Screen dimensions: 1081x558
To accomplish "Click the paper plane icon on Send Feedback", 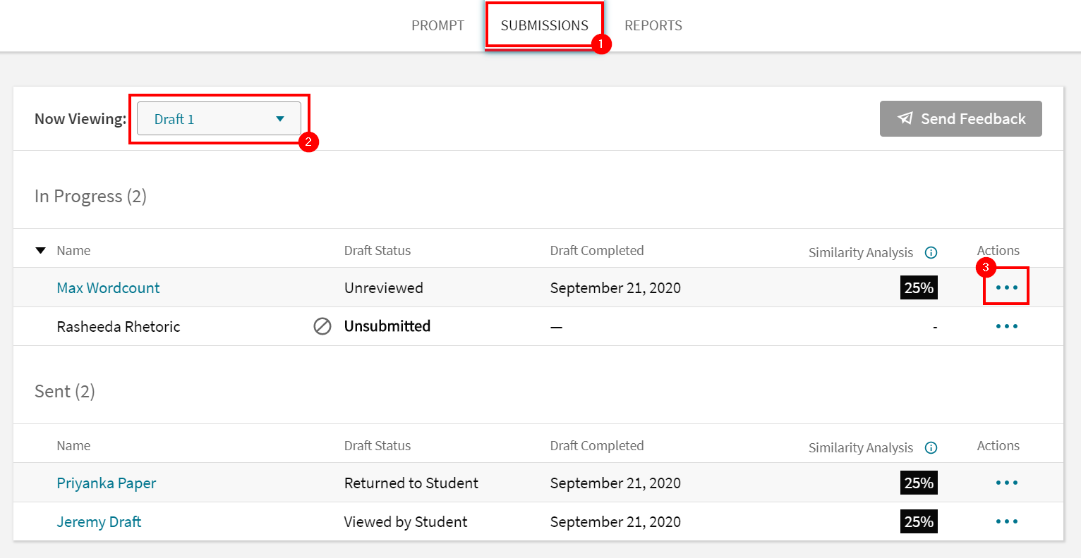I will point(905,118).
